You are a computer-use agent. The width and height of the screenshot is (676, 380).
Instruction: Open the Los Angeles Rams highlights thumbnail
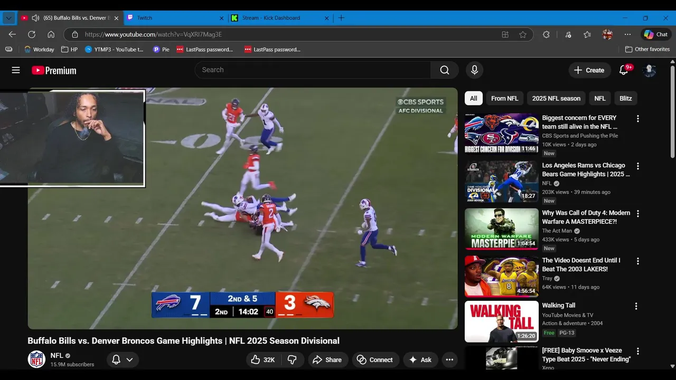[502, 182]
